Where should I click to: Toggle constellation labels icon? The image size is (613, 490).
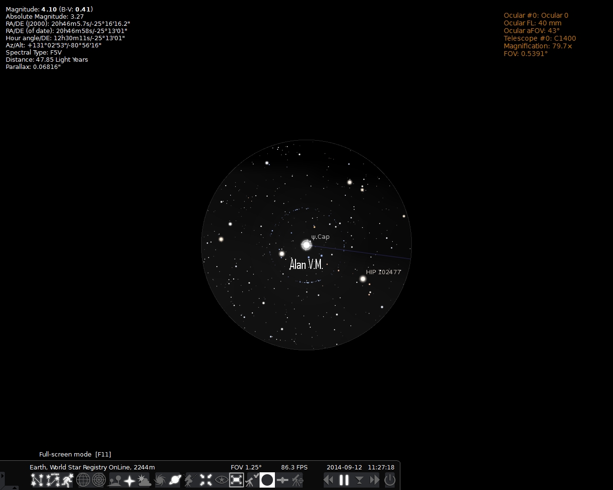52,479
